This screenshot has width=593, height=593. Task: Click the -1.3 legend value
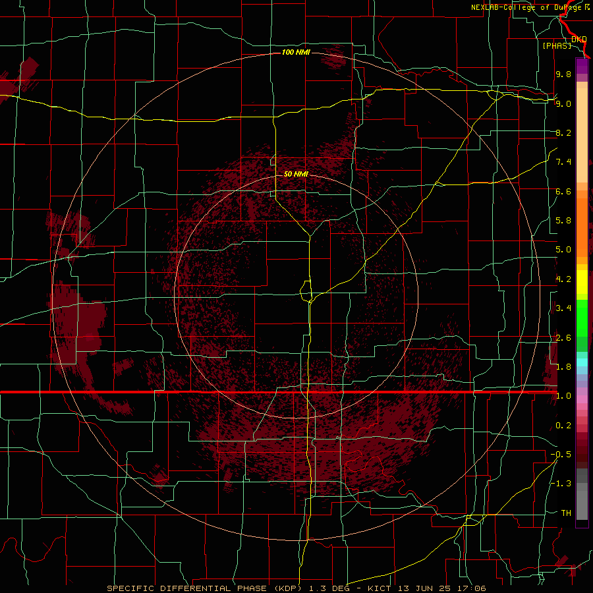(561, 484)
